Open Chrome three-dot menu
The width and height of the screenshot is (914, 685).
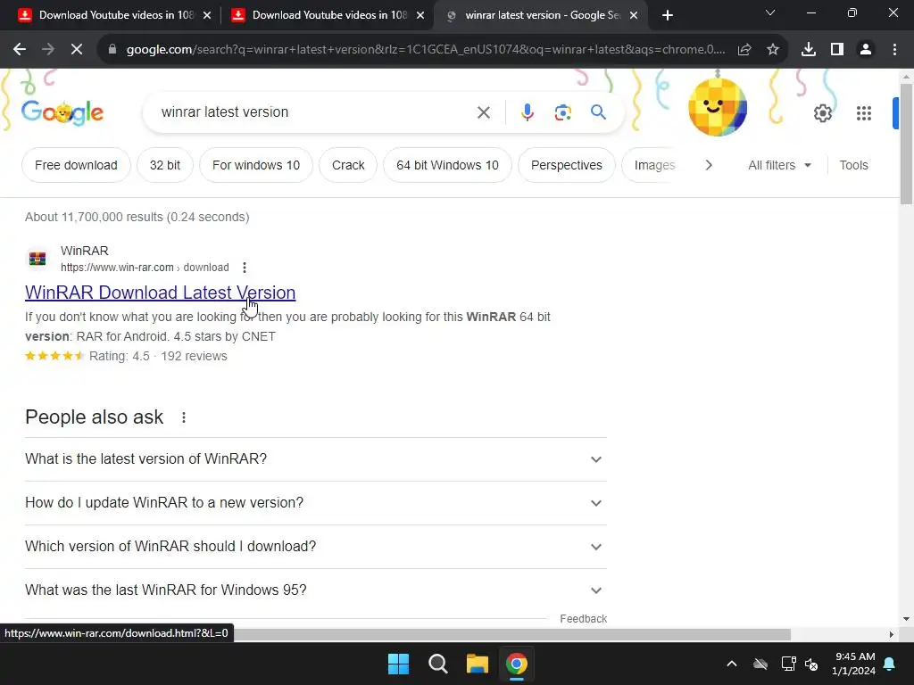(894, 50)
